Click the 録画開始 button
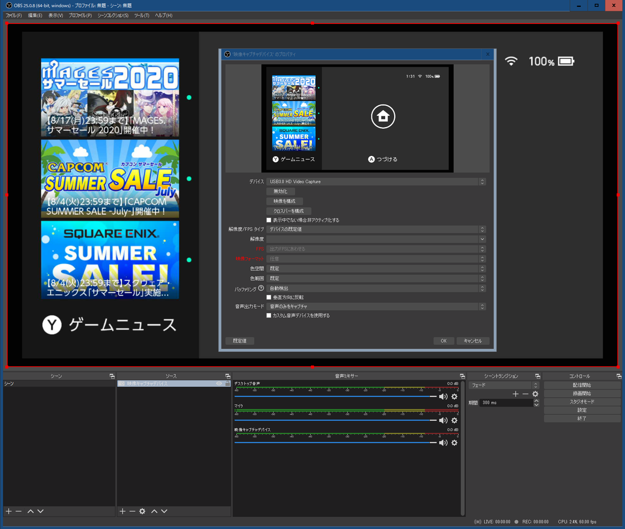This screenshot has width=625, height=529. (x=582, y=393)
